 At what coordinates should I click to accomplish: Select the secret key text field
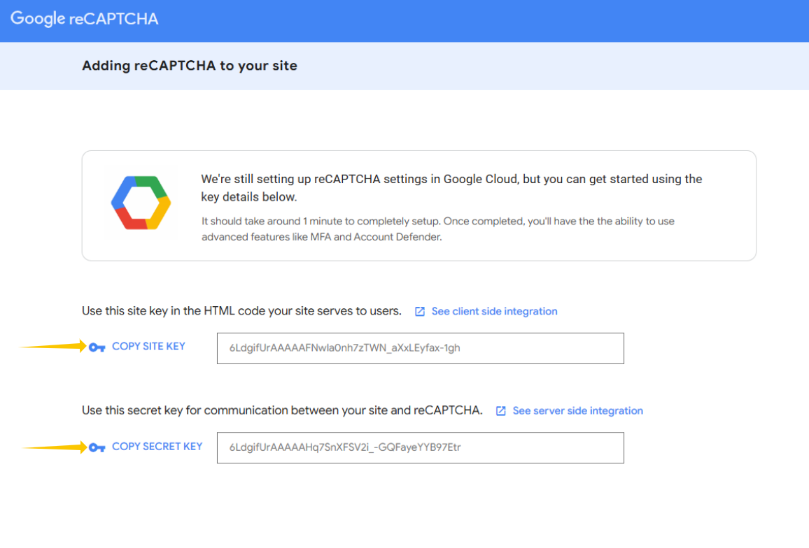(x=421, y=448)
